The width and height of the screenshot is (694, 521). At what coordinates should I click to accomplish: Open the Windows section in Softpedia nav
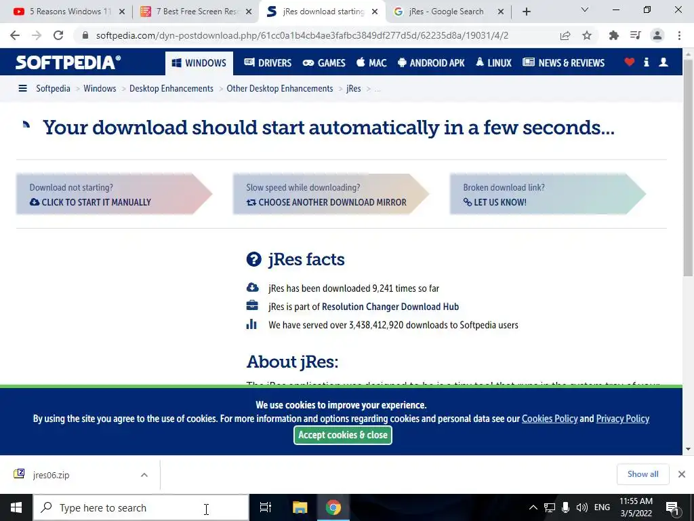point(199,63)
